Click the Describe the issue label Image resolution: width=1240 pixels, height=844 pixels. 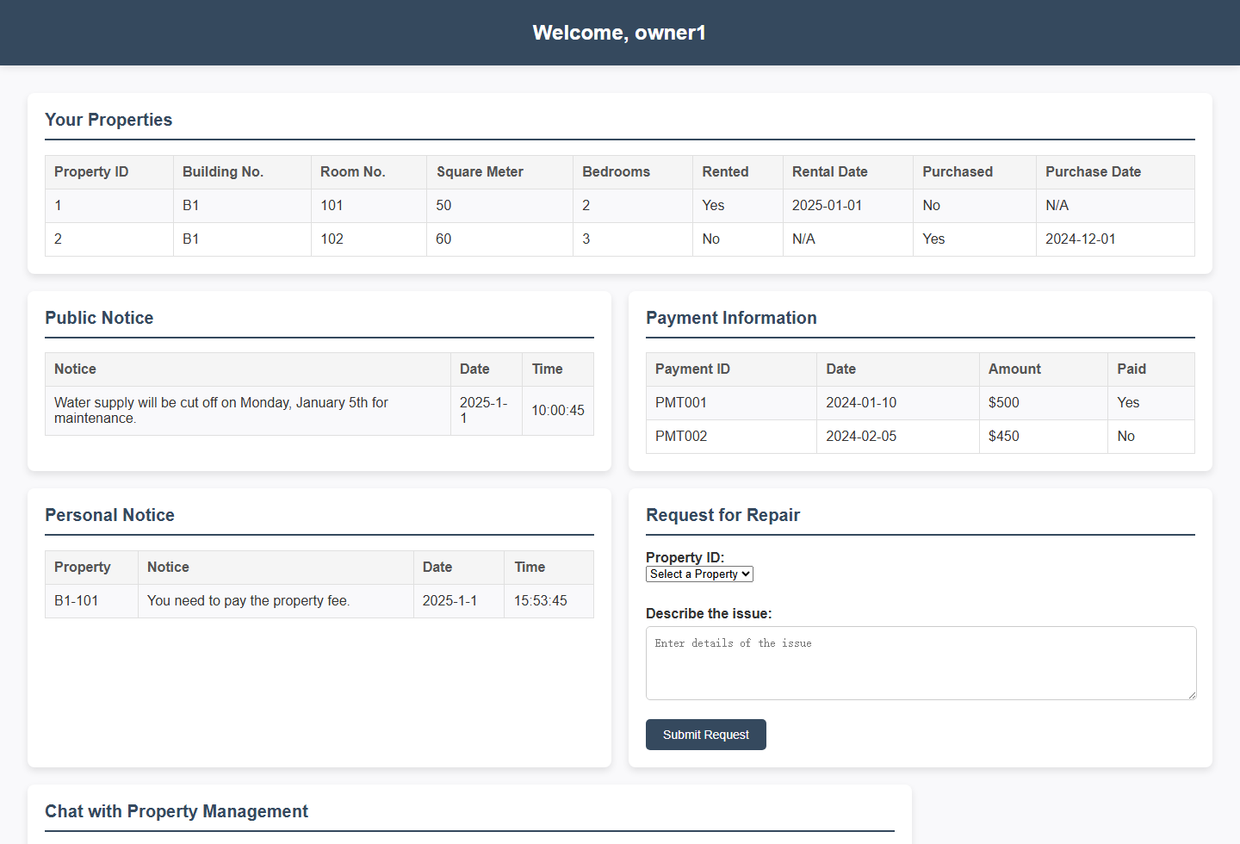tap(709, 614)
